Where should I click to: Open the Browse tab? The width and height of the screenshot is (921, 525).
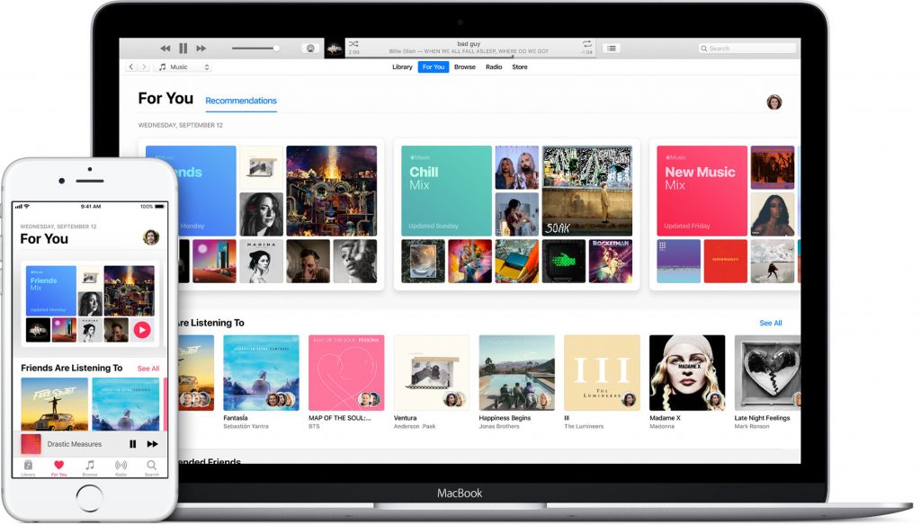[x=465, y=67]
